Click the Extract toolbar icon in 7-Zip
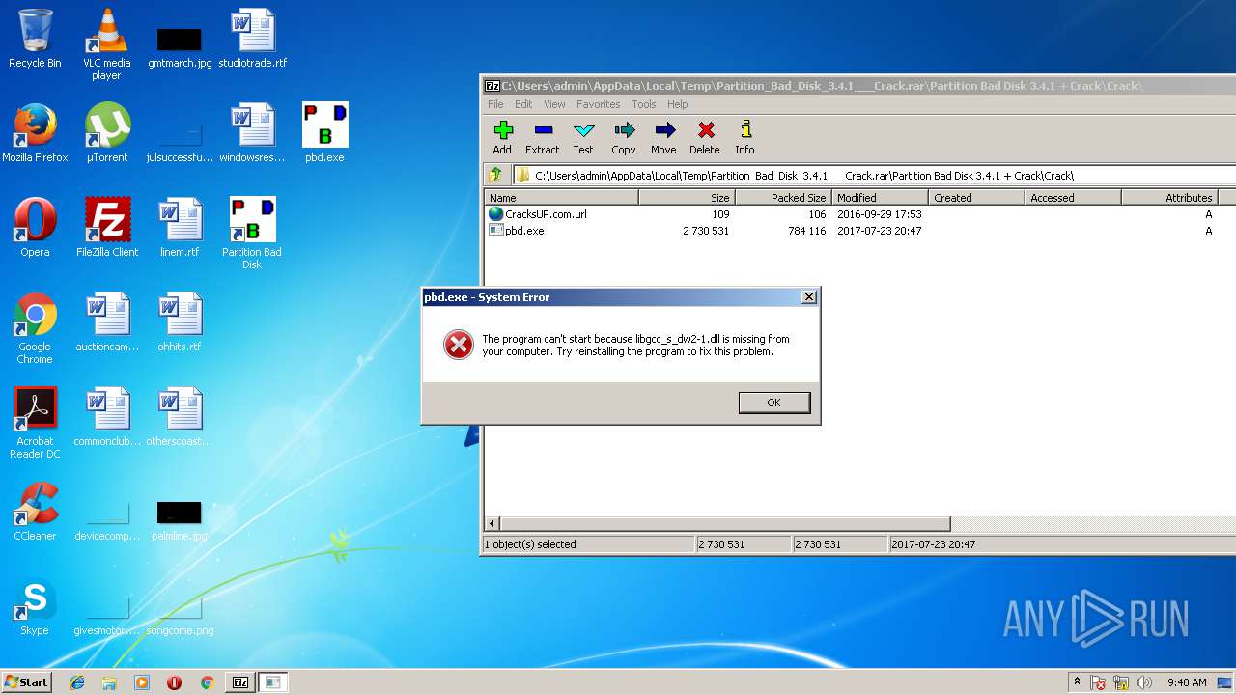Screen dimensions: 1236x695 tap(542, 137)
